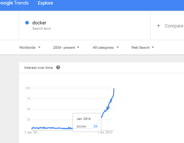Screen dimensions: 184x143
Task: Click the blue docker color dot
Action: tap(27, 23)
